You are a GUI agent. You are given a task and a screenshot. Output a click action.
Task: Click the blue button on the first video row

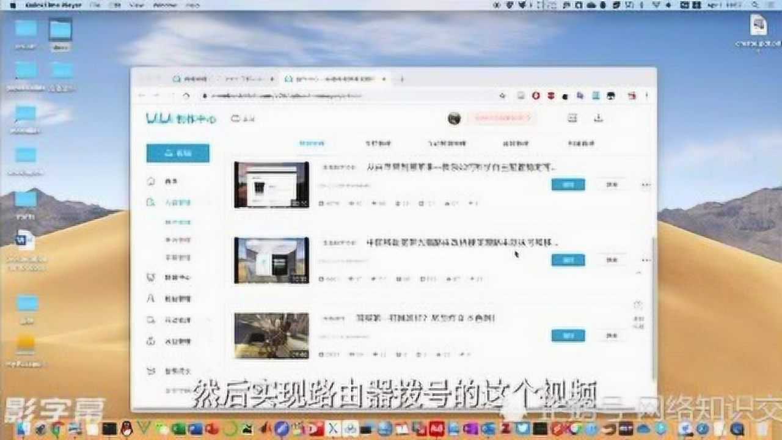(x=568, y=185)
